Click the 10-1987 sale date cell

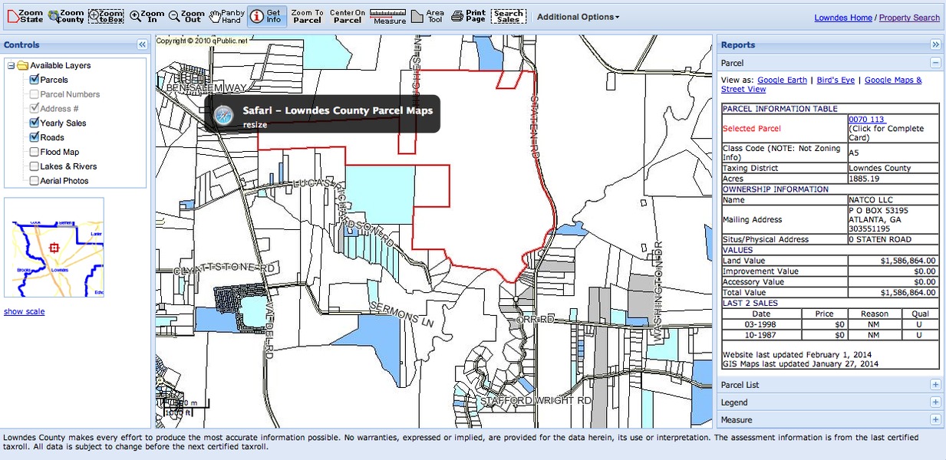click(x=761, y=335)
